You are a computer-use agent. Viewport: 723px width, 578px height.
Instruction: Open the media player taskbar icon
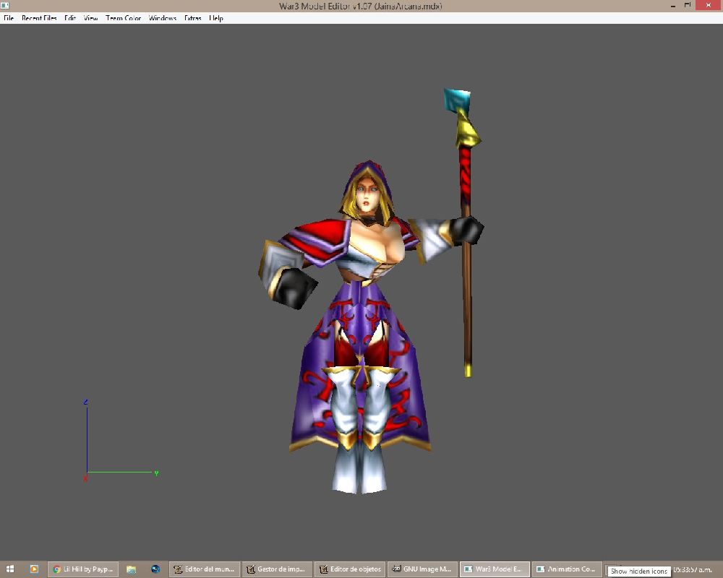point(34,569)
